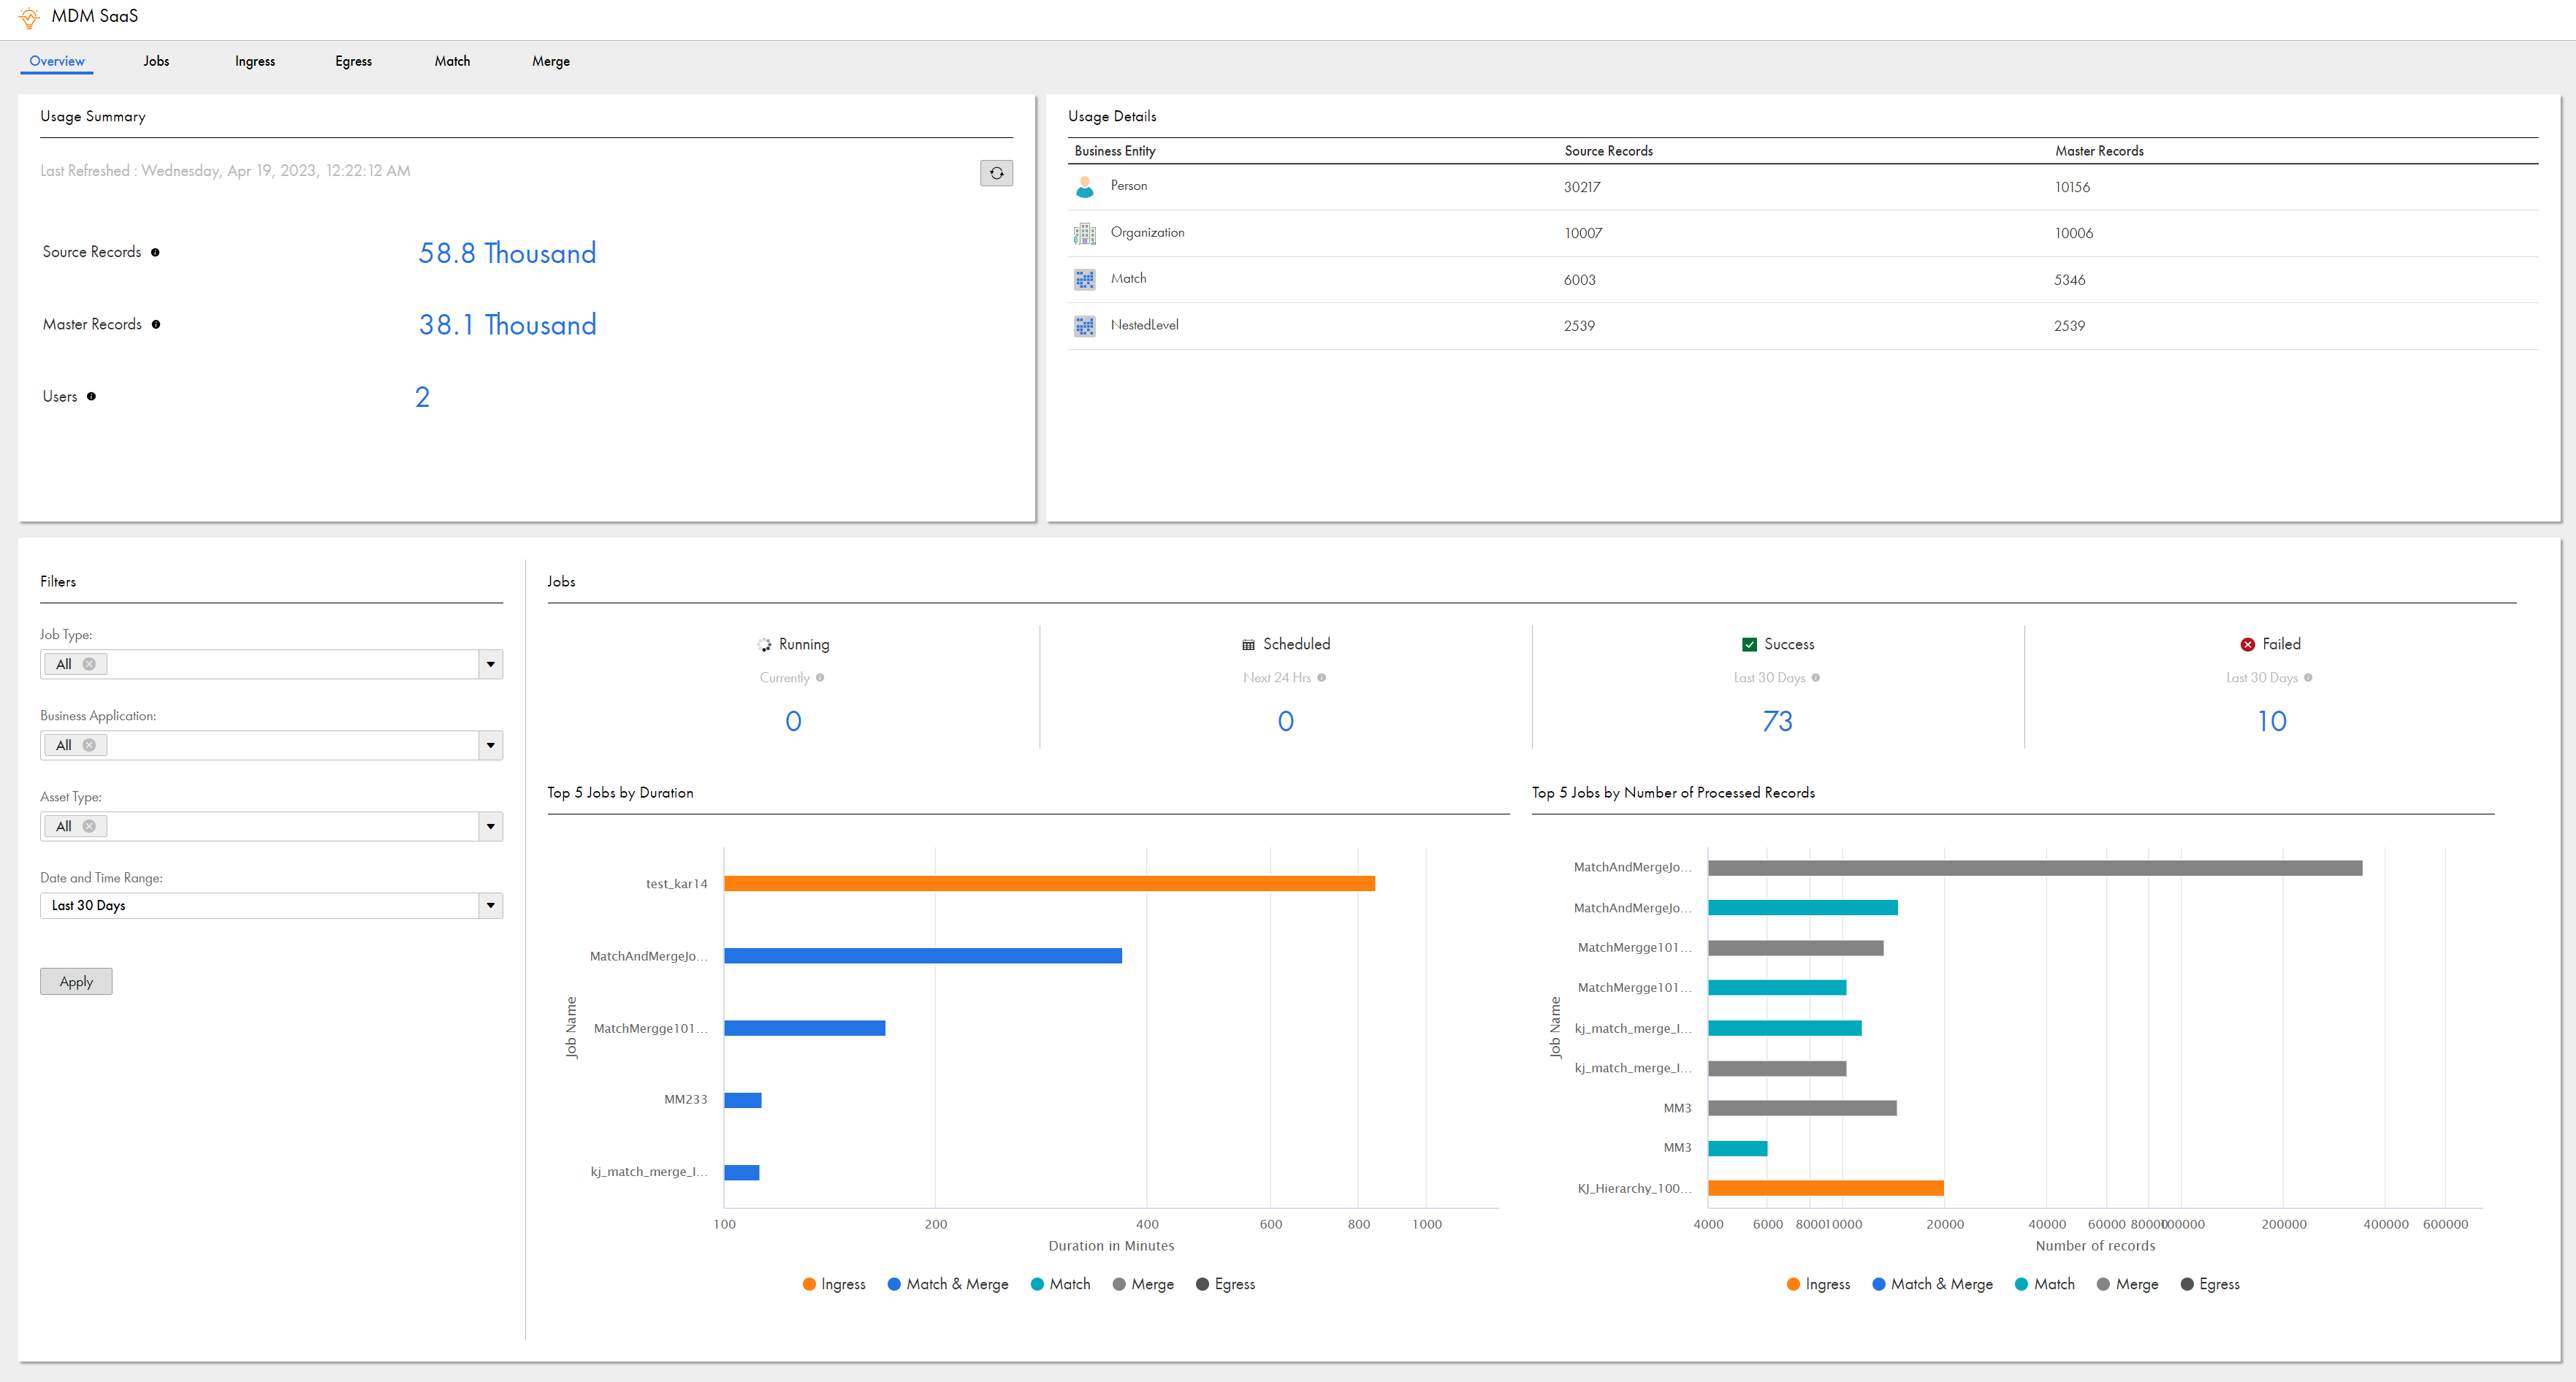Toggle Ingress legend in Processed Records chart

[x=1818, y=1284]
